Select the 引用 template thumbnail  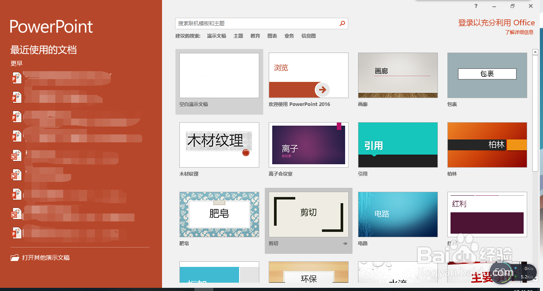(x=398, y=145)
